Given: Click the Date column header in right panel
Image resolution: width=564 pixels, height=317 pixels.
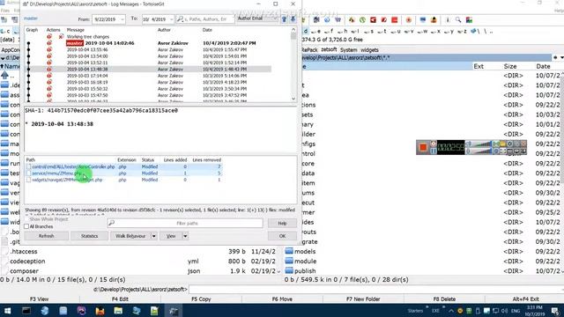Looking at the screenshot, I should click(x=543, y=66).
